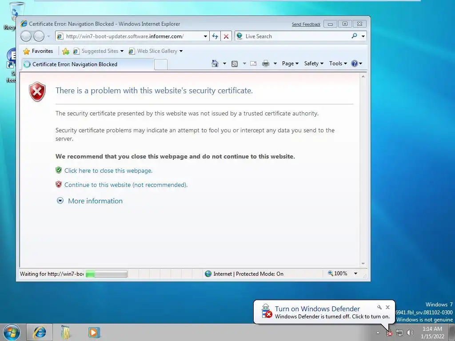Click 'Waiting for http://win7-bo' status text
Viewport: 455px width, 341px height.
click(52, 274)
